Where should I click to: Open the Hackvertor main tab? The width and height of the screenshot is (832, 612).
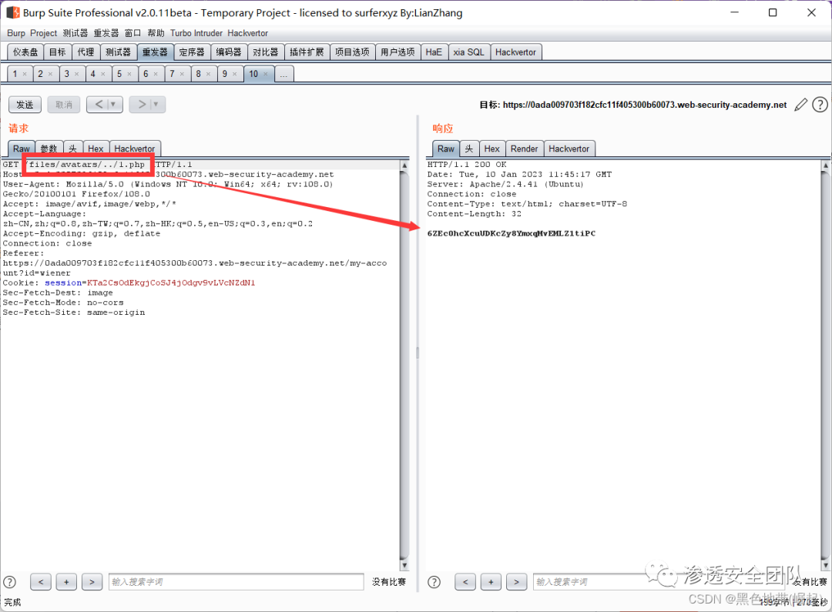pos(515,52)
